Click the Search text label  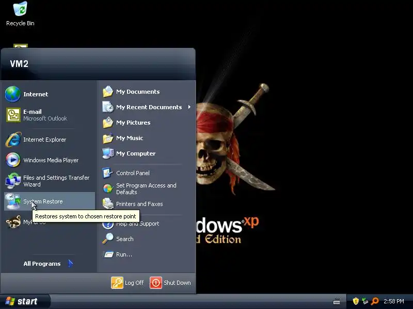click(124, 239)
